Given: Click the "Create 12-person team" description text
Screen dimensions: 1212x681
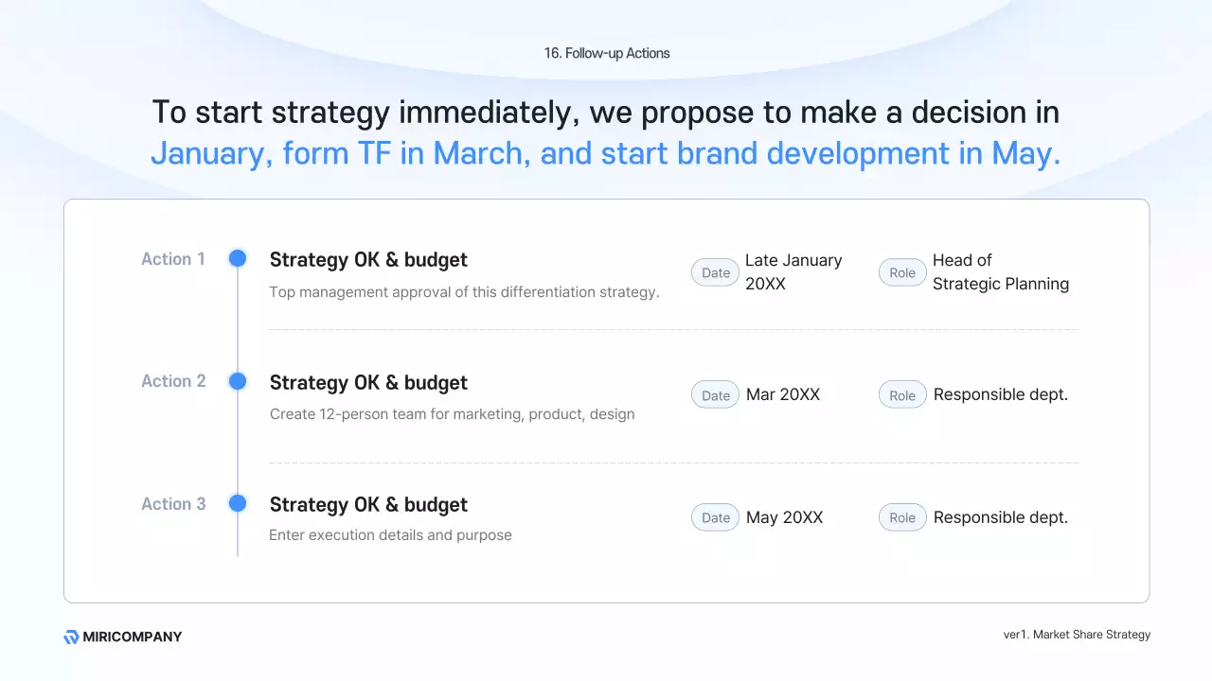Looking at the screenshot, I should click(x=452, y=414).
